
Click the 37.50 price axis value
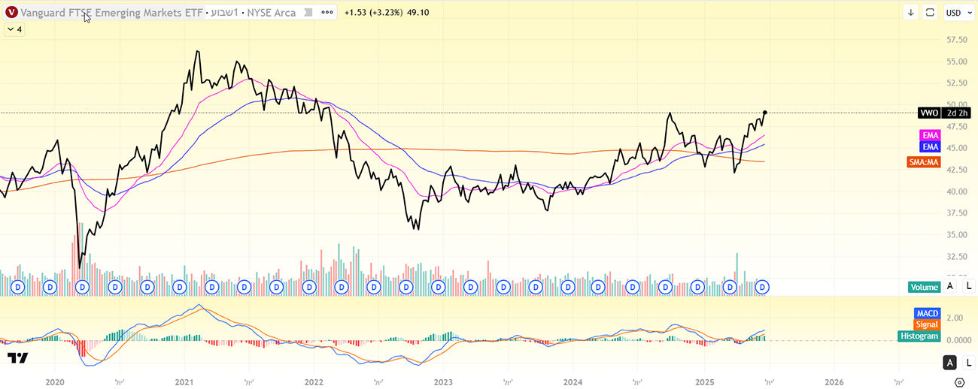tap(956, 213)
